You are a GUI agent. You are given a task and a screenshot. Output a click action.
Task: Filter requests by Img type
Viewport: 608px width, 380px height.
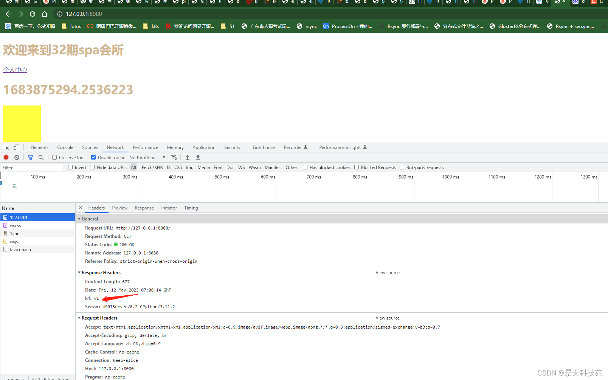point(189,167)
